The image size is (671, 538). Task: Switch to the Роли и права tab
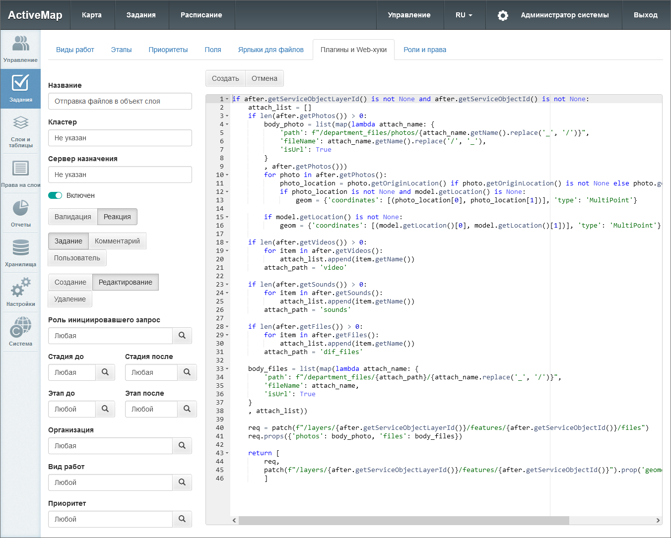[x=424, y=50]
